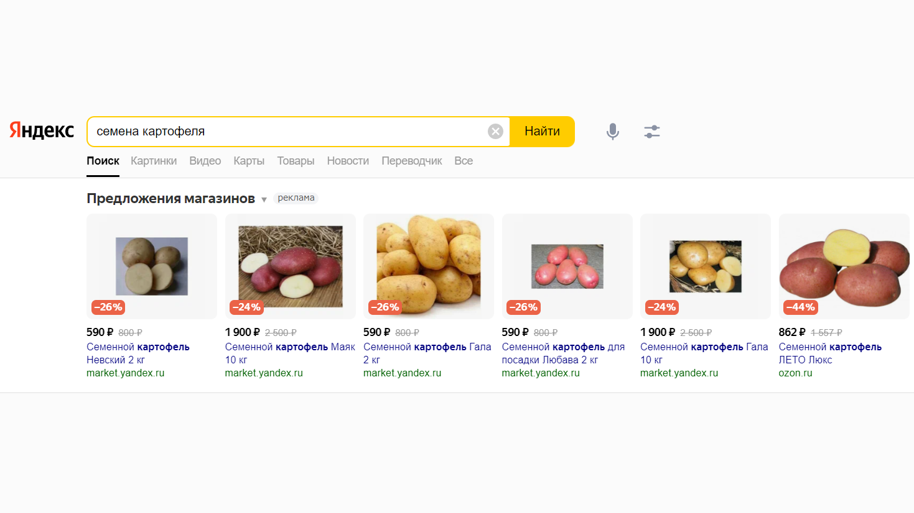Open the Видео tab
Viewport: 914px width, 513px height.
[x=205, y=161]
